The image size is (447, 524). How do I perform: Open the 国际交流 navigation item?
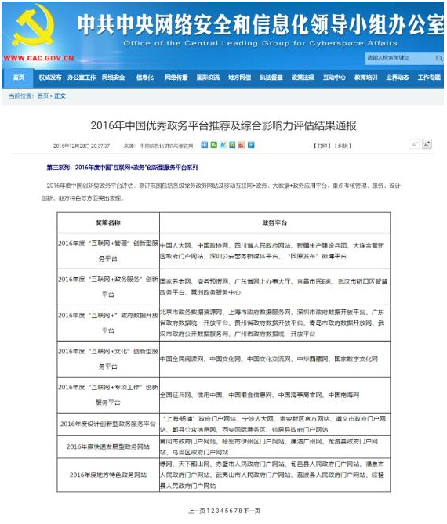pos(208,78)
